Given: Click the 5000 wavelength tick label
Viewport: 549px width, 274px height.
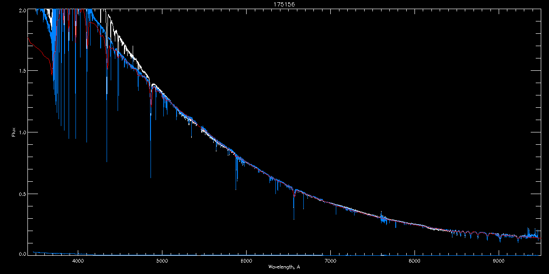Looking at the screenshot, I should pos(162,261).
